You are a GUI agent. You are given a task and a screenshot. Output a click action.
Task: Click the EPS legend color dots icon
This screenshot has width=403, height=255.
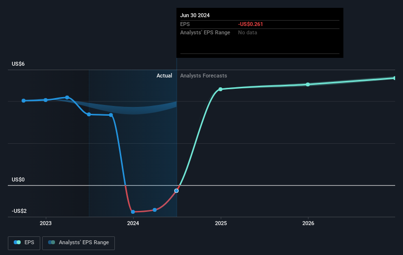point(17,242)
